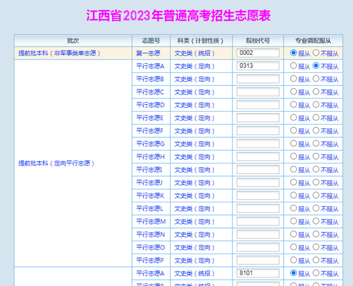Click the 院校代号 column header
The width and height of the screenshot is (353, 286).
point(258,41)
